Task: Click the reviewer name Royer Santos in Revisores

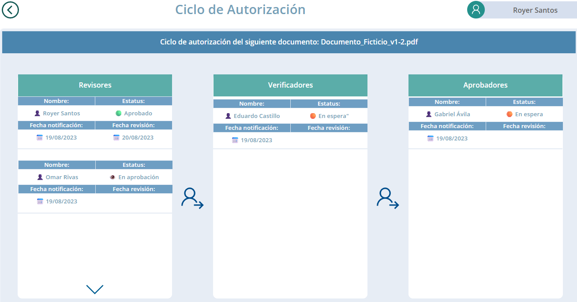Action: [x=61, y=113]
